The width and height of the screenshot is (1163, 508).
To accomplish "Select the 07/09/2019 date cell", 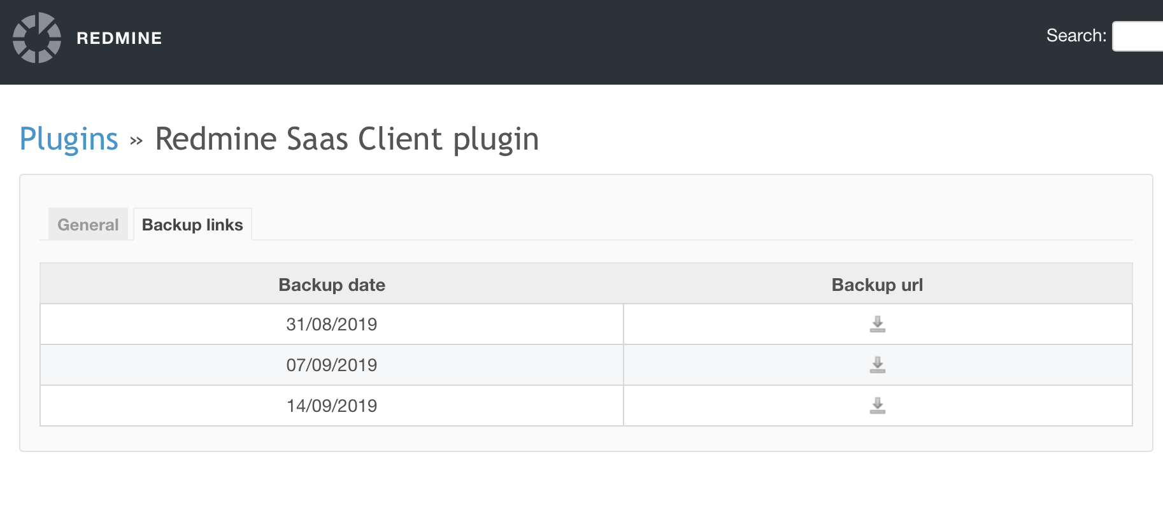I will coord(332,365).
